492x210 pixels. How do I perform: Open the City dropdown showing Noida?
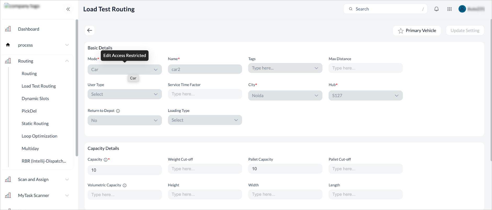pos(285,96)
